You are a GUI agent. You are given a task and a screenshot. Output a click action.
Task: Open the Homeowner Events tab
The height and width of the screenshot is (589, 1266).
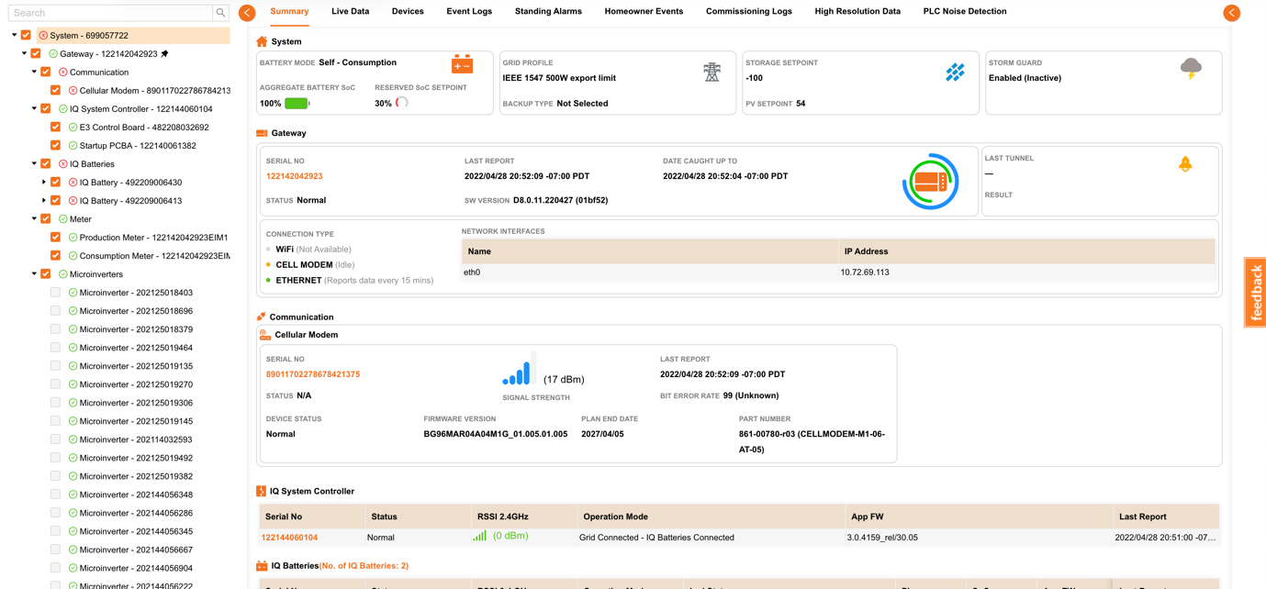pyautogui.click(x=644, y=12)
